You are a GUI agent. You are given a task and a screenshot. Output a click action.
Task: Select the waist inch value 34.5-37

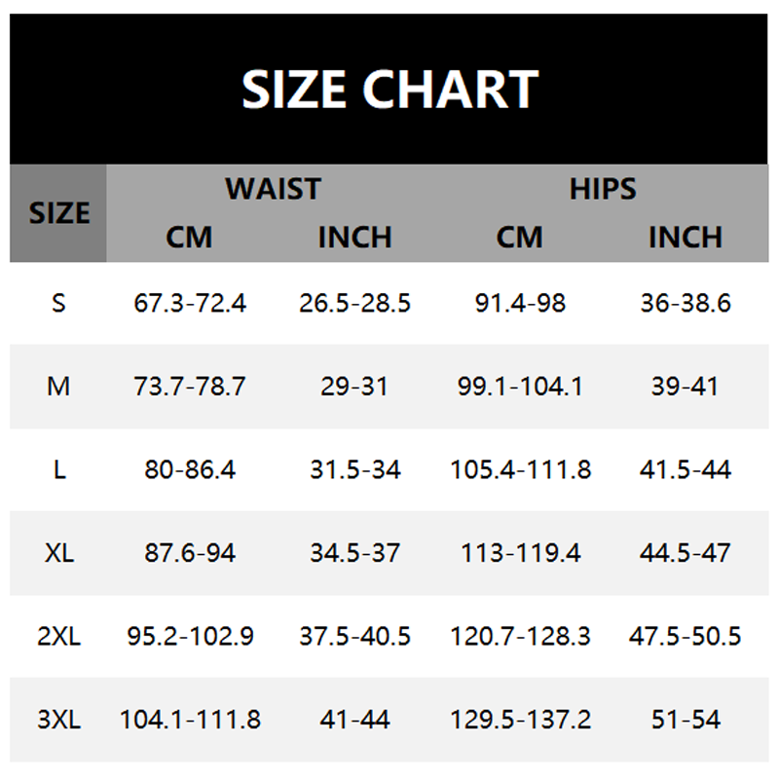tap(354, 553)
